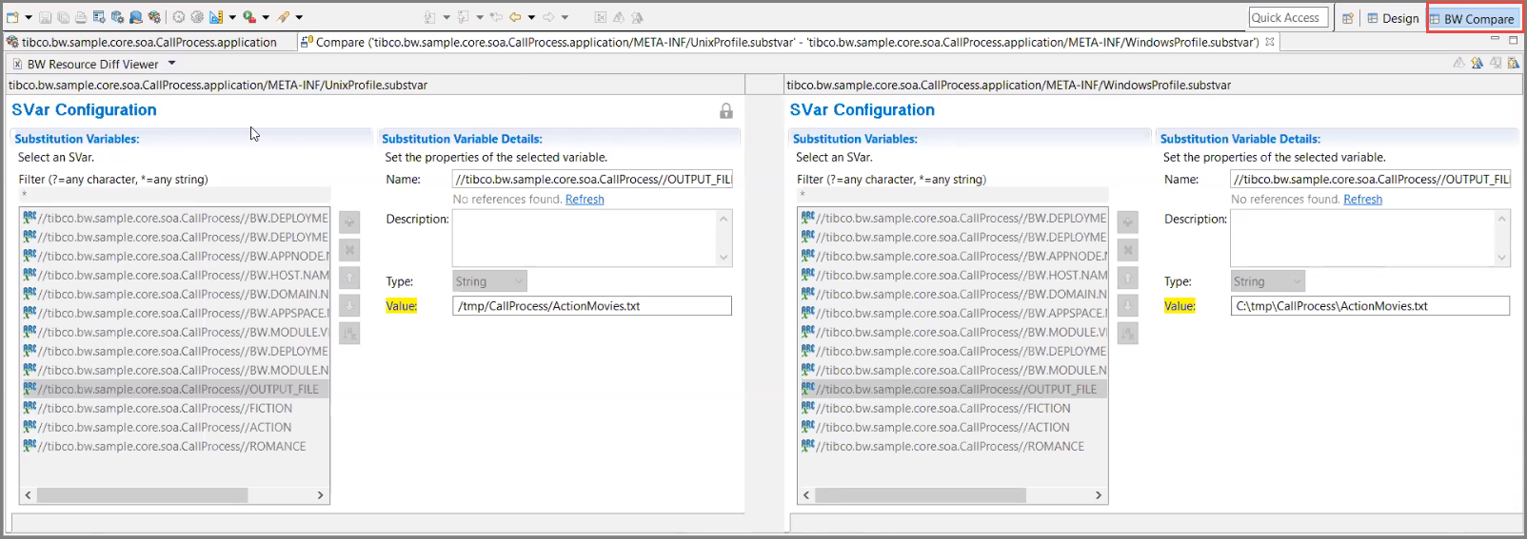The width and height of the screenshot is (1527, 539).
Task: Click the External Tools pencil icon
Action: tap(283, 17)
